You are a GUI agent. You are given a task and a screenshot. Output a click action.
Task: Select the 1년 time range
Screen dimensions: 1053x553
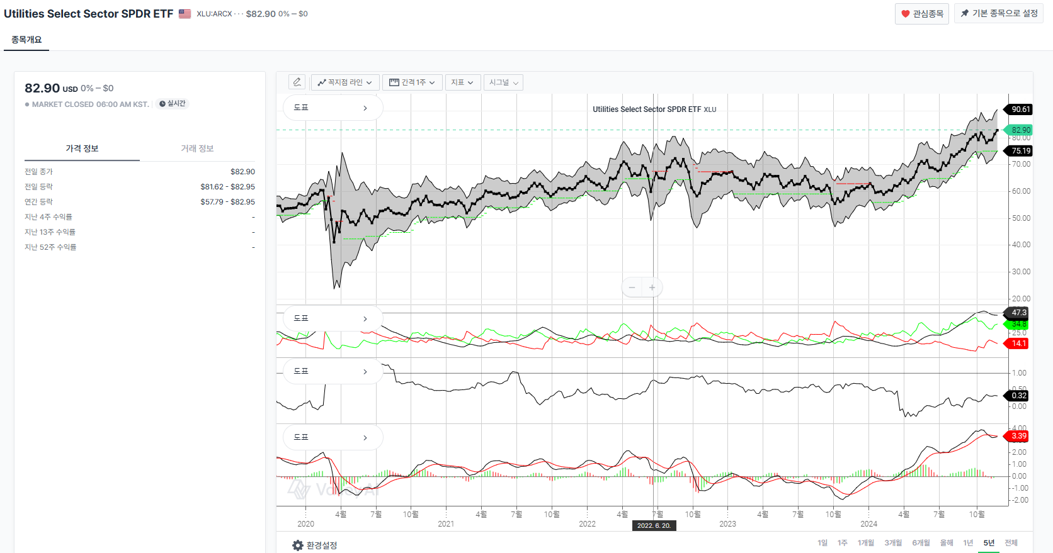(x=968, y=543)
